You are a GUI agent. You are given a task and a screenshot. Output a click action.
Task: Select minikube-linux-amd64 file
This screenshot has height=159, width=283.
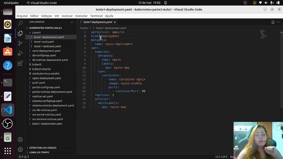[x=46, y=74]
